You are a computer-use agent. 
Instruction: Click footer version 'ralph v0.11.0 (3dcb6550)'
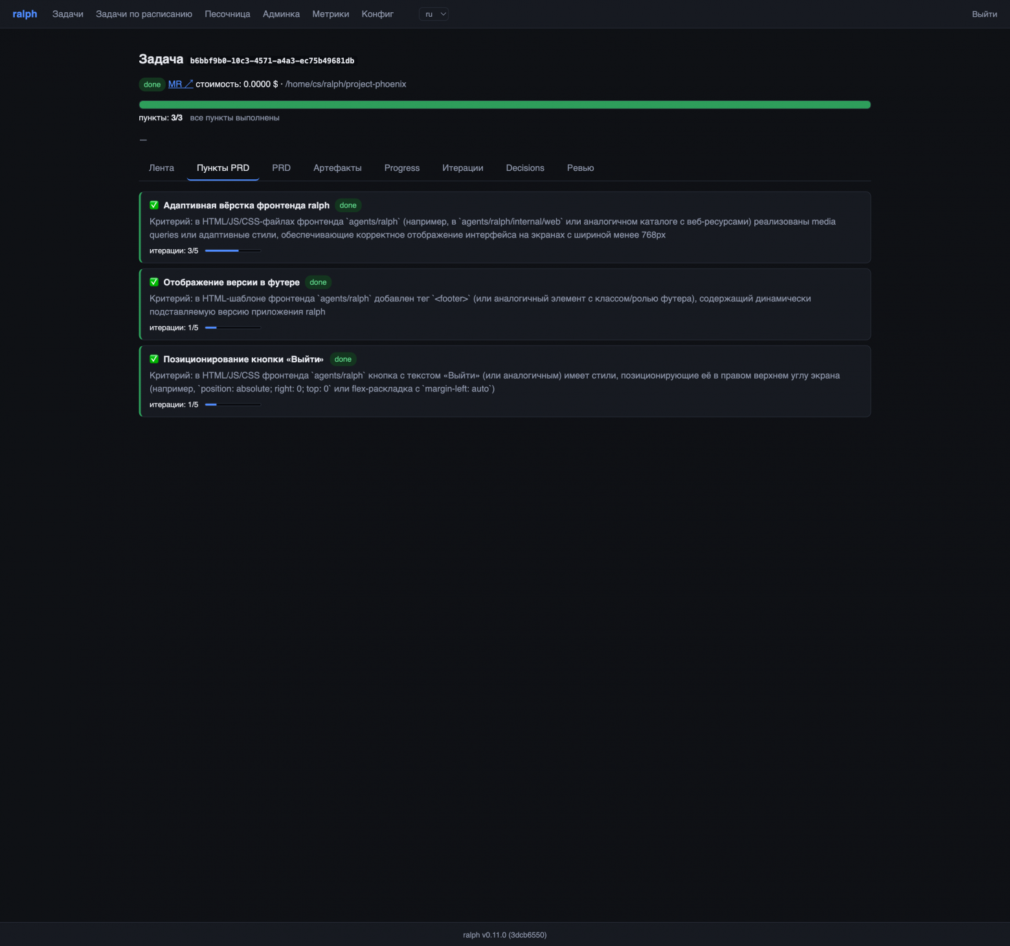[505, 935]
